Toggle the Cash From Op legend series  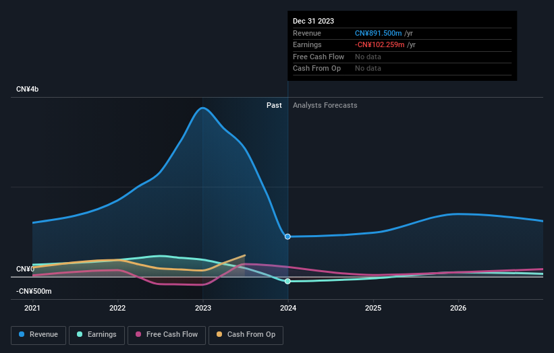click(x=246, y=335)
